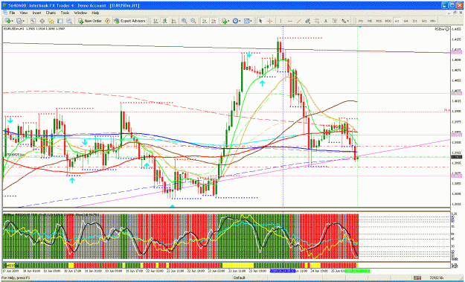
Task: Open the Data Window crosshair icon
Action: click(42, 21)
